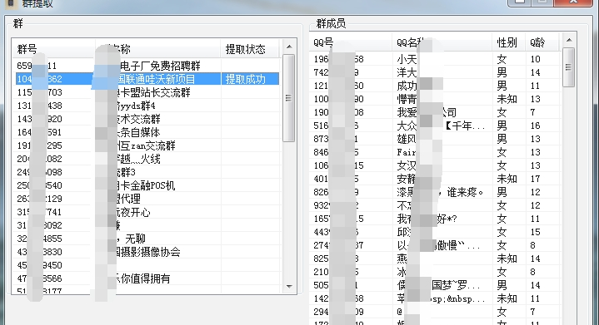The width and height of the screenshot is (599, 325).
Task: Sort groups by the 提取状态 column header
Action: (x=250, y=49)
